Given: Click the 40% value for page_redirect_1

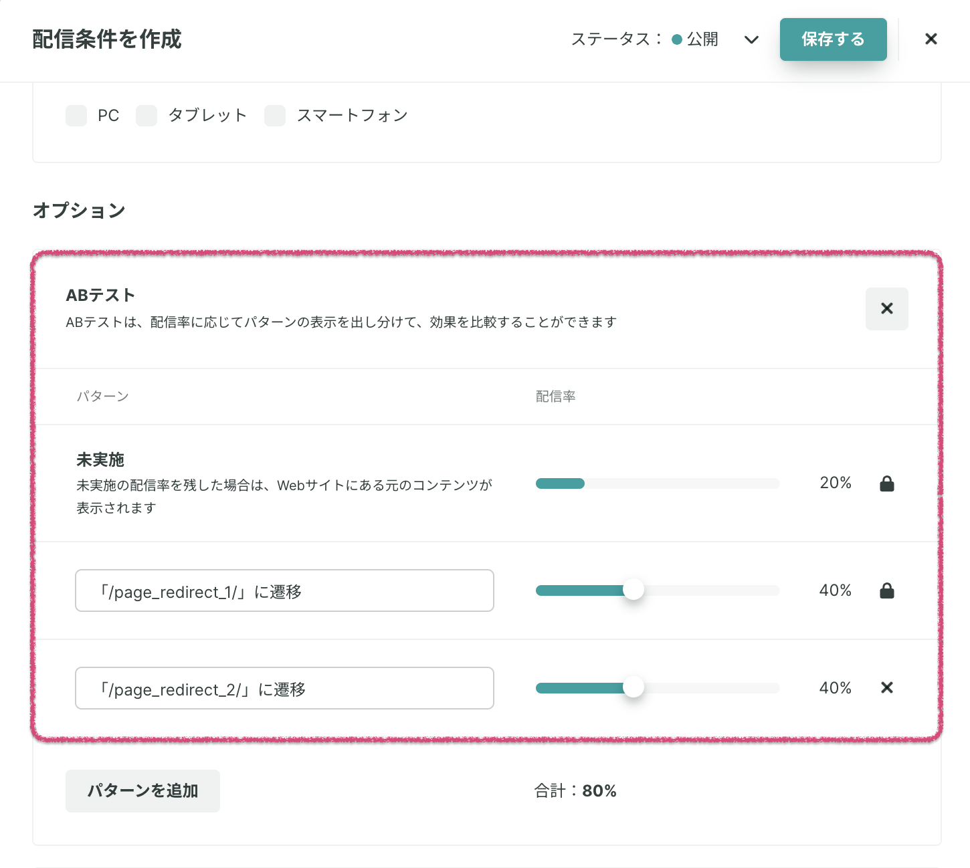Looking at the screenshot, I should [836, 590].
